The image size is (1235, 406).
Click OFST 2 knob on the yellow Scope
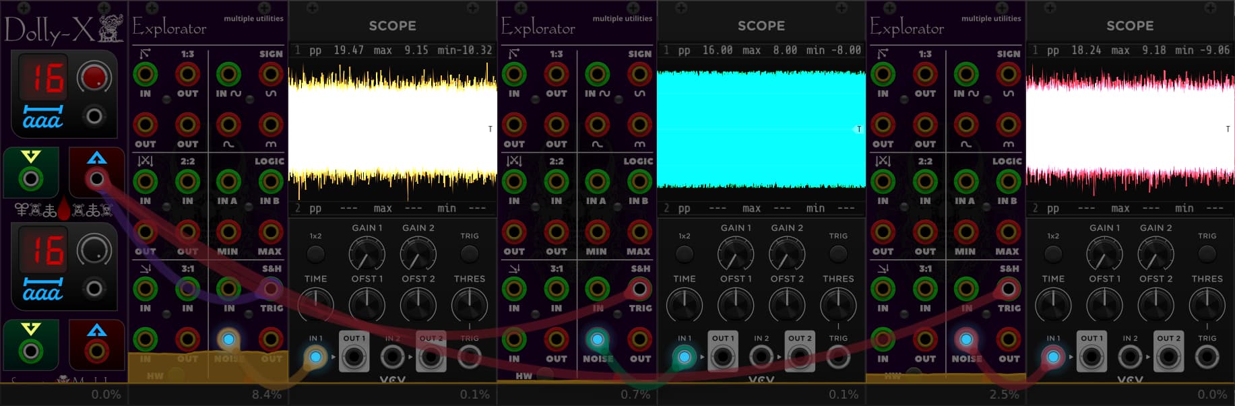tap(418, 305)
